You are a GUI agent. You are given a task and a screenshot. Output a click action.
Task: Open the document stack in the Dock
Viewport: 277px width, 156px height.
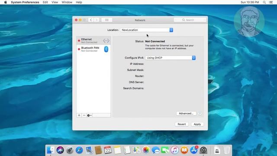tap(217, 150)
